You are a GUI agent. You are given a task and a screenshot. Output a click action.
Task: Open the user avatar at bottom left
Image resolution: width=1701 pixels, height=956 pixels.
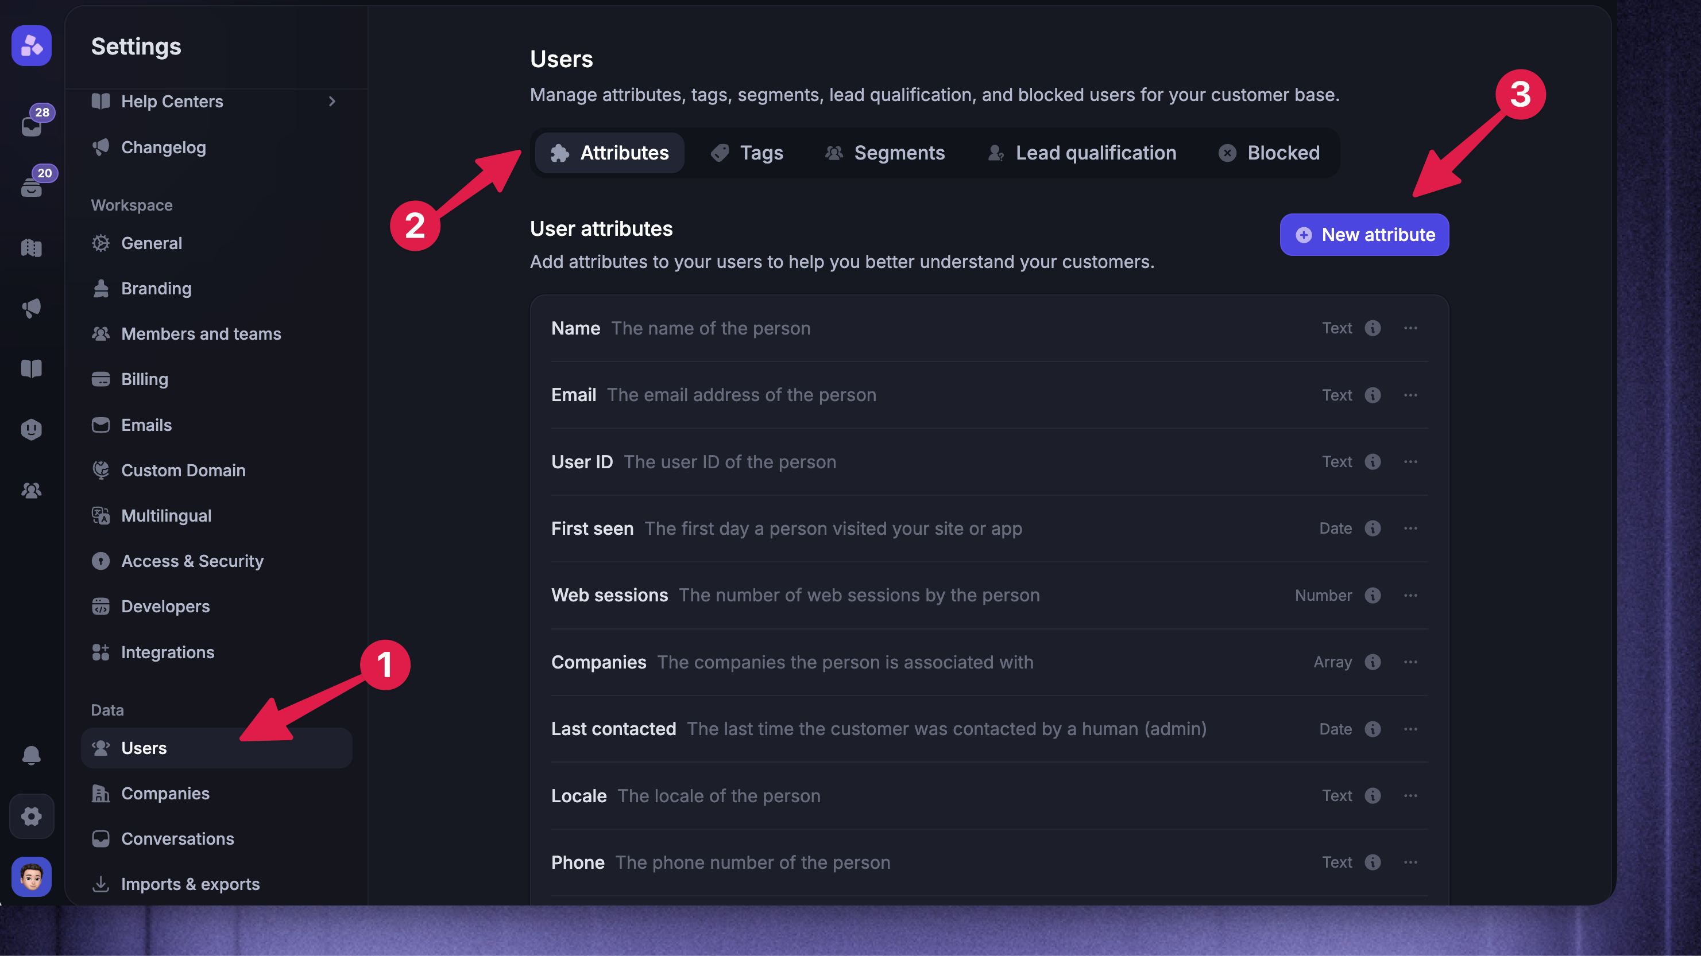32,877
